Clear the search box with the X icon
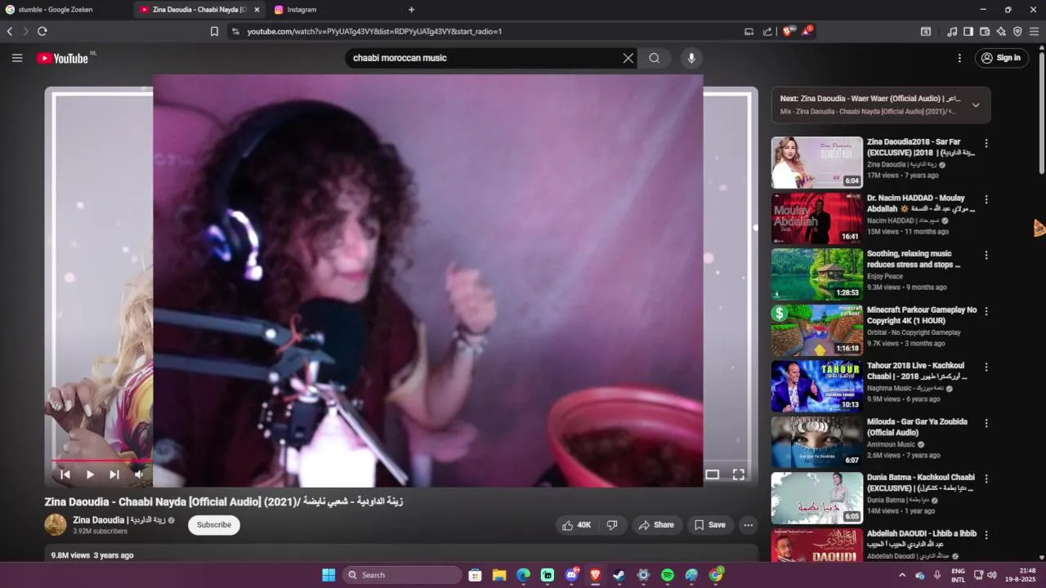 point(628,58)
